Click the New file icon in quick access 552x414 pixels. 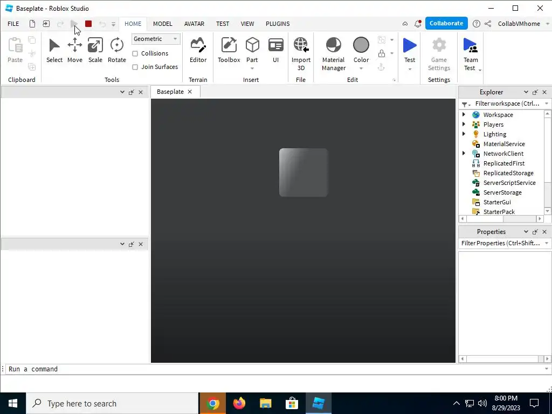tap(32, 24)
